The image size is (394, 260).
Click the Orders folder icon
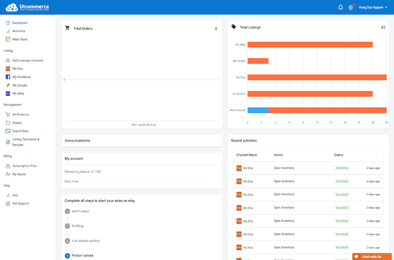point(8,123)
